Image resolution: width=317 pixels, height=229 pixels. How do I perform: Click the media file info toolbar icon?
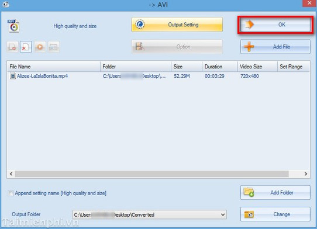tap(54, 47)
